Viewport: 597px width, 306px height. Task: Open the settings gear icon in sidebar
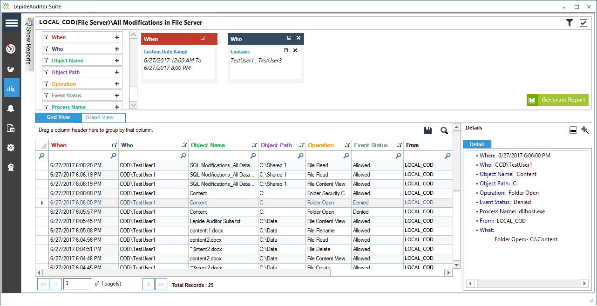click(10, 148)
